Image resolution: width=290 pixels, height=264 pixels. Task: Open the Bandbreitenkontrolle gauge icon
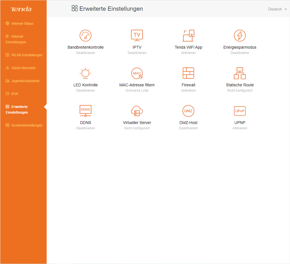pyautogui.click(x=85, y=36)
